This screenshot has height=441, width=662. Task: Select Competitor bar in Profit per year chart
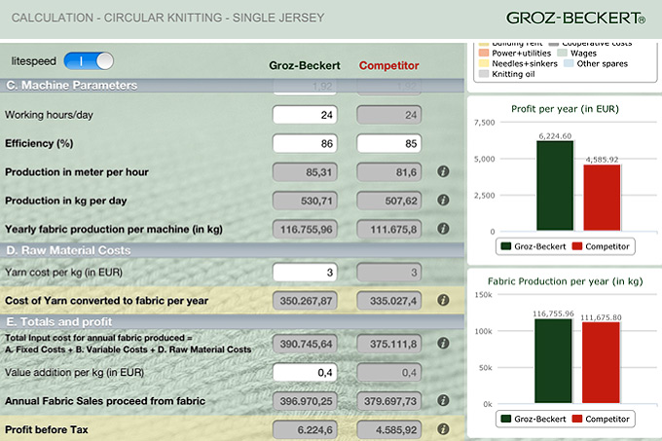602,198
